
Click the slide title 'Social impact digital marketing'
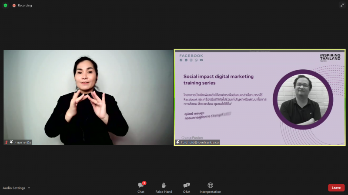click(218, 77)
